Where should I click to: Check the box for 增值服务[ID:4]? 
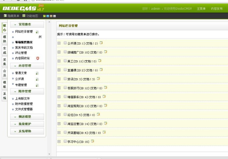(x=65, y=96)
